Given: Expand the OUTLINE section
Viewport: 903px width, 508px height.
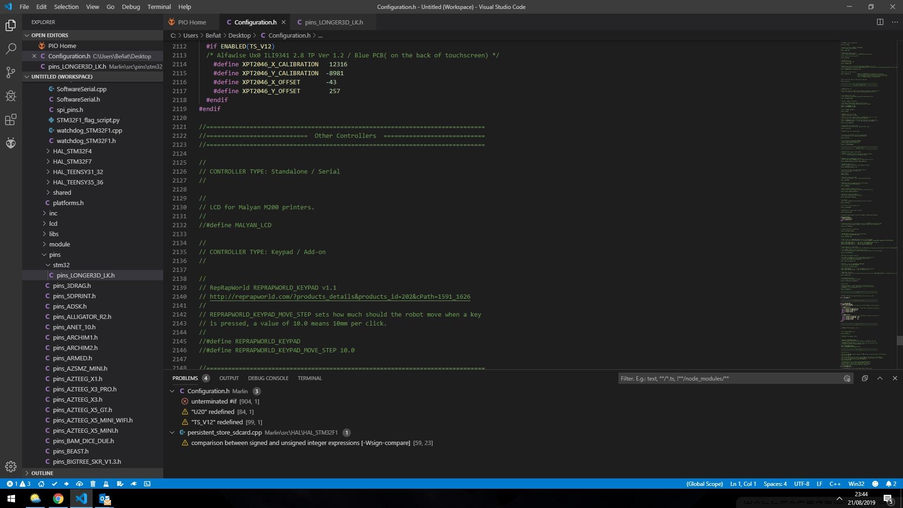Looking at the screenshot, I should [42, 473].
